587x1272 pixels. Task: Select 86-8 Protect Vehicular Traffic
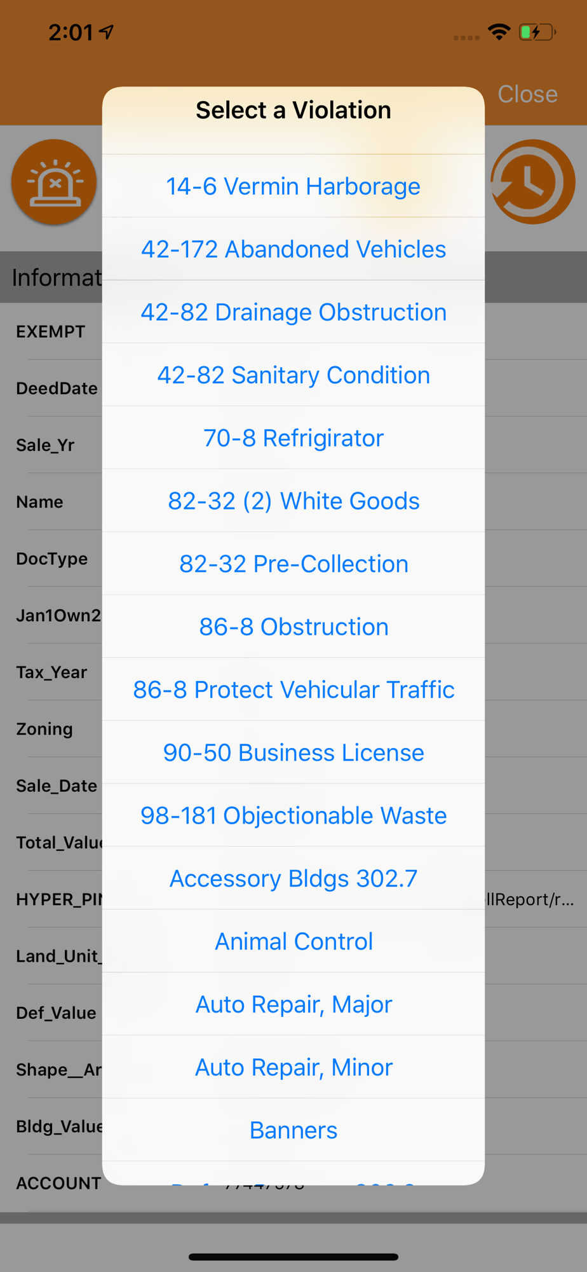[x=293, y=690]
